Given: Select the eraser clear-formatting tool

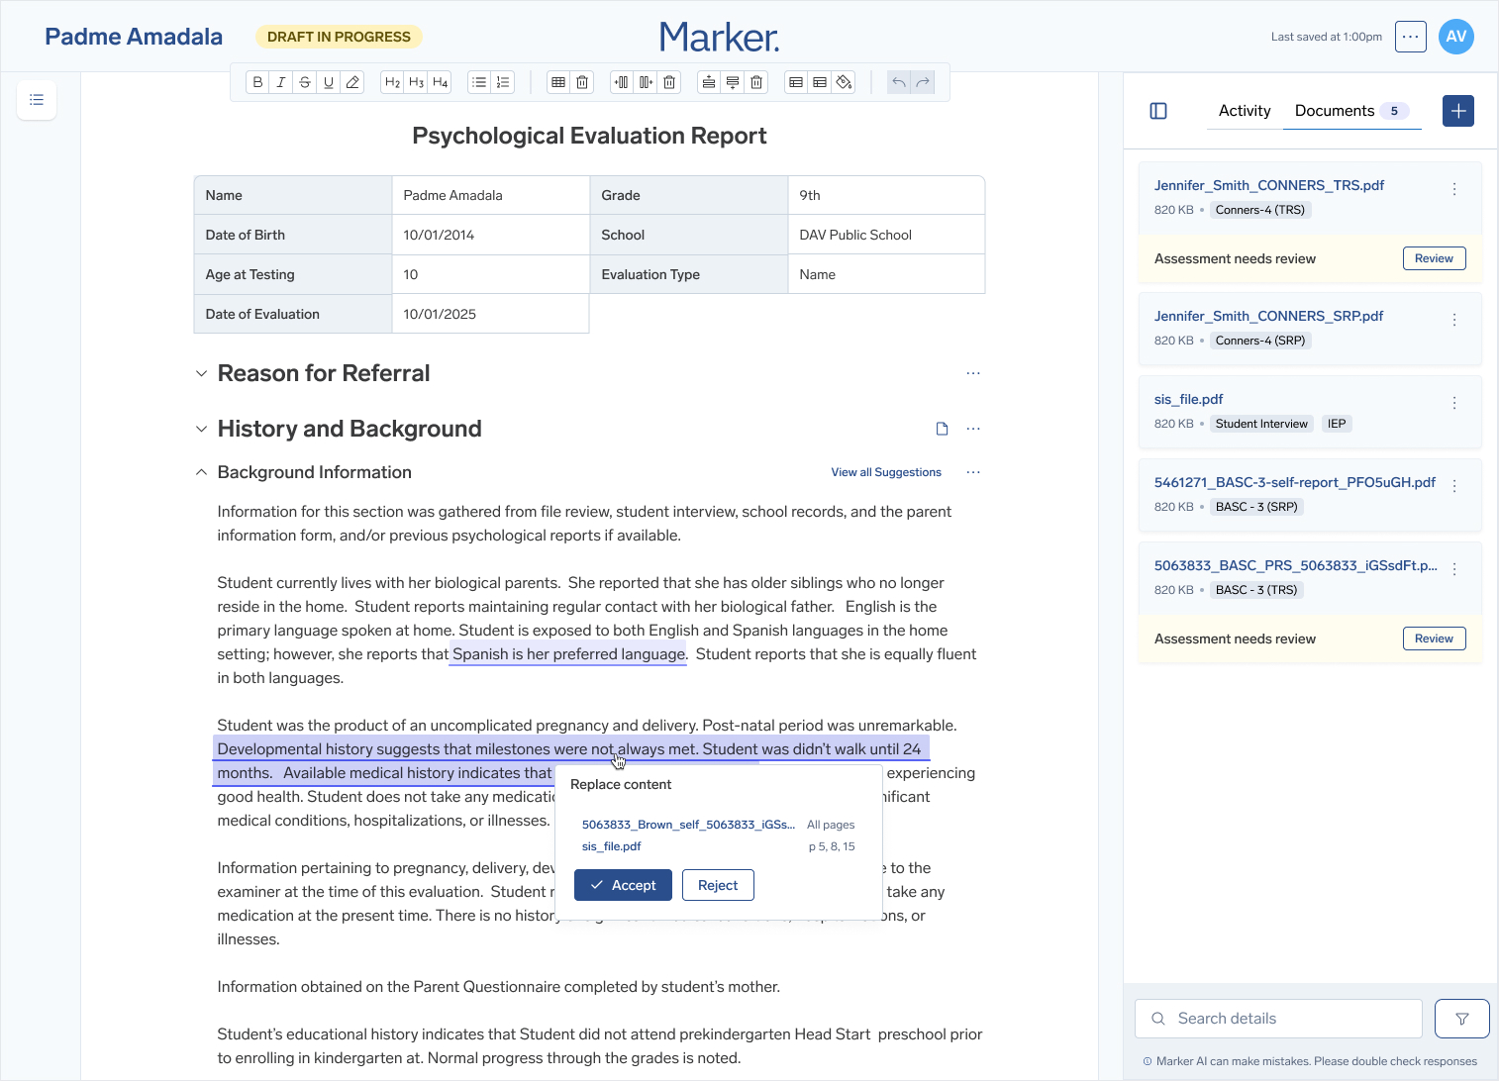Looking at the screenshot, I should [352, 82].
